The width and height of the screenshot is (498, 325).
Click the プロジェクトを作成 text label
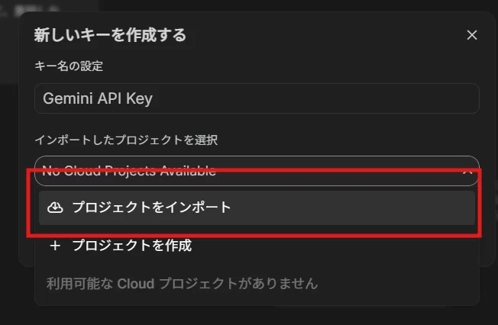point(132,246)
